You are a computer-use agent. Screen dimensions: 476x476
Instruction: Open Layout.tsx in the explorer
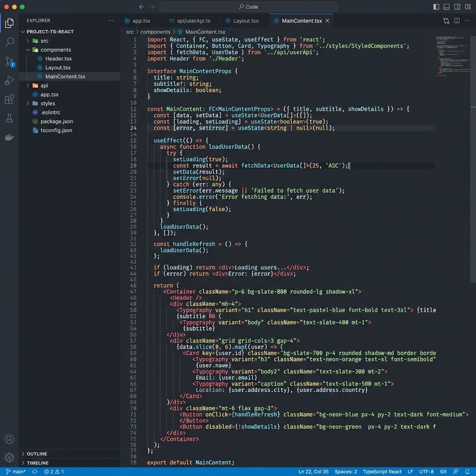pyautogui.click(x=58, y=68)
